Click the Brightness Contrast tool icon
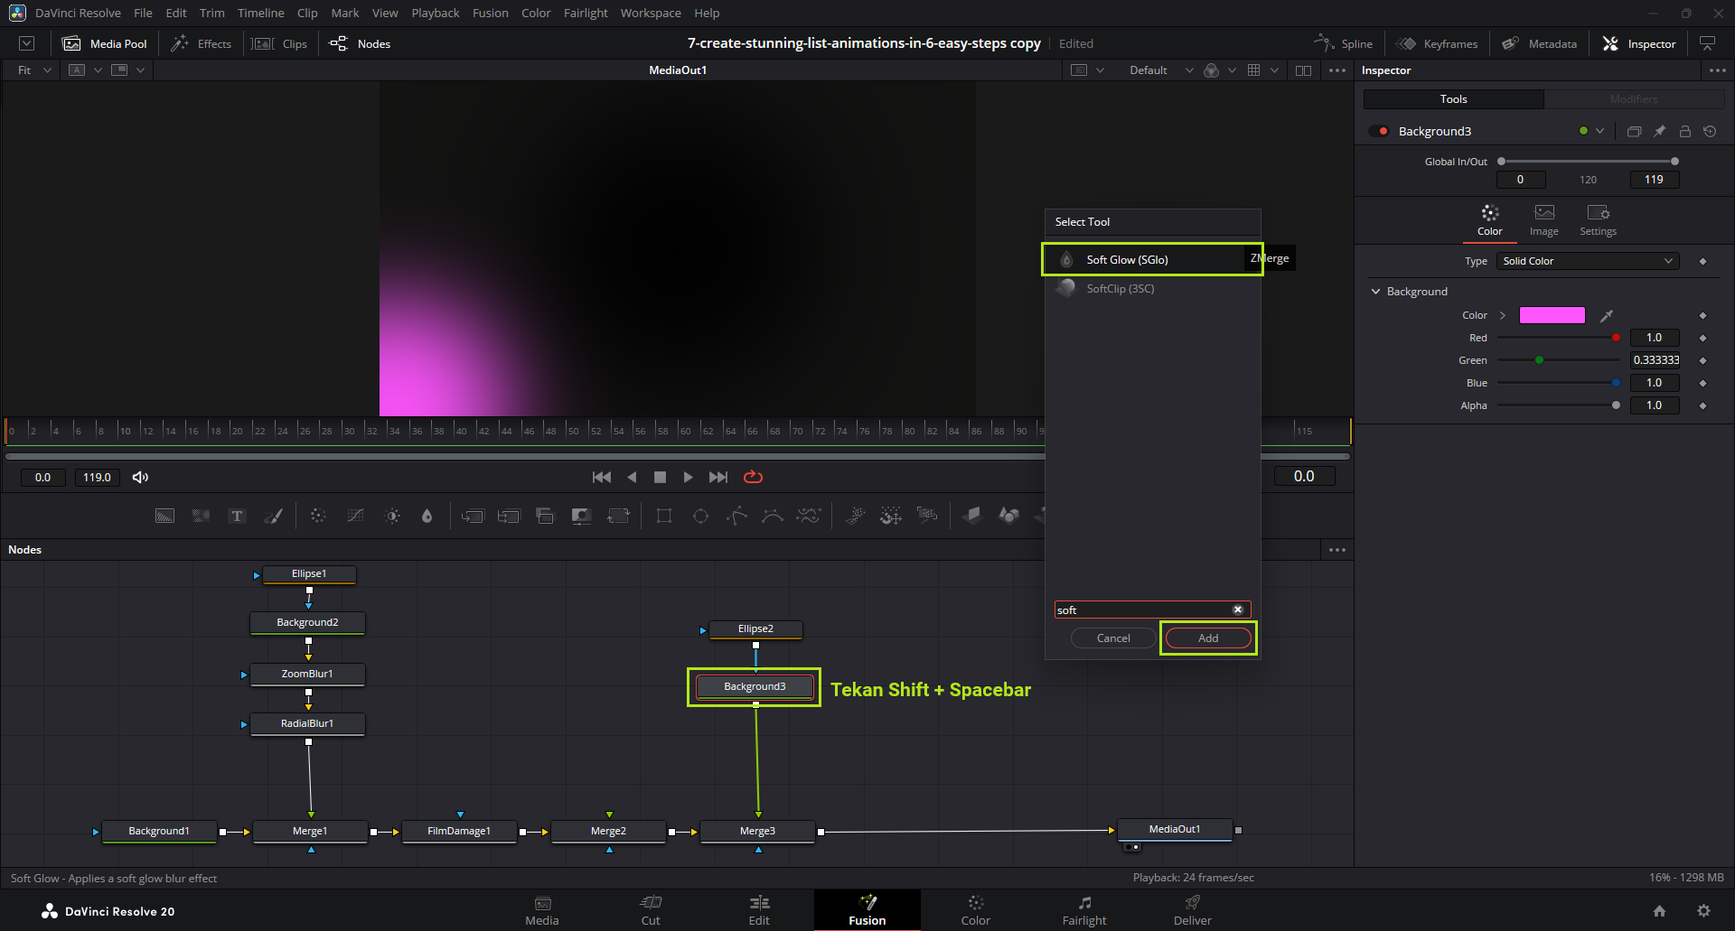1735x931 pixels. (x=392, y=516)
